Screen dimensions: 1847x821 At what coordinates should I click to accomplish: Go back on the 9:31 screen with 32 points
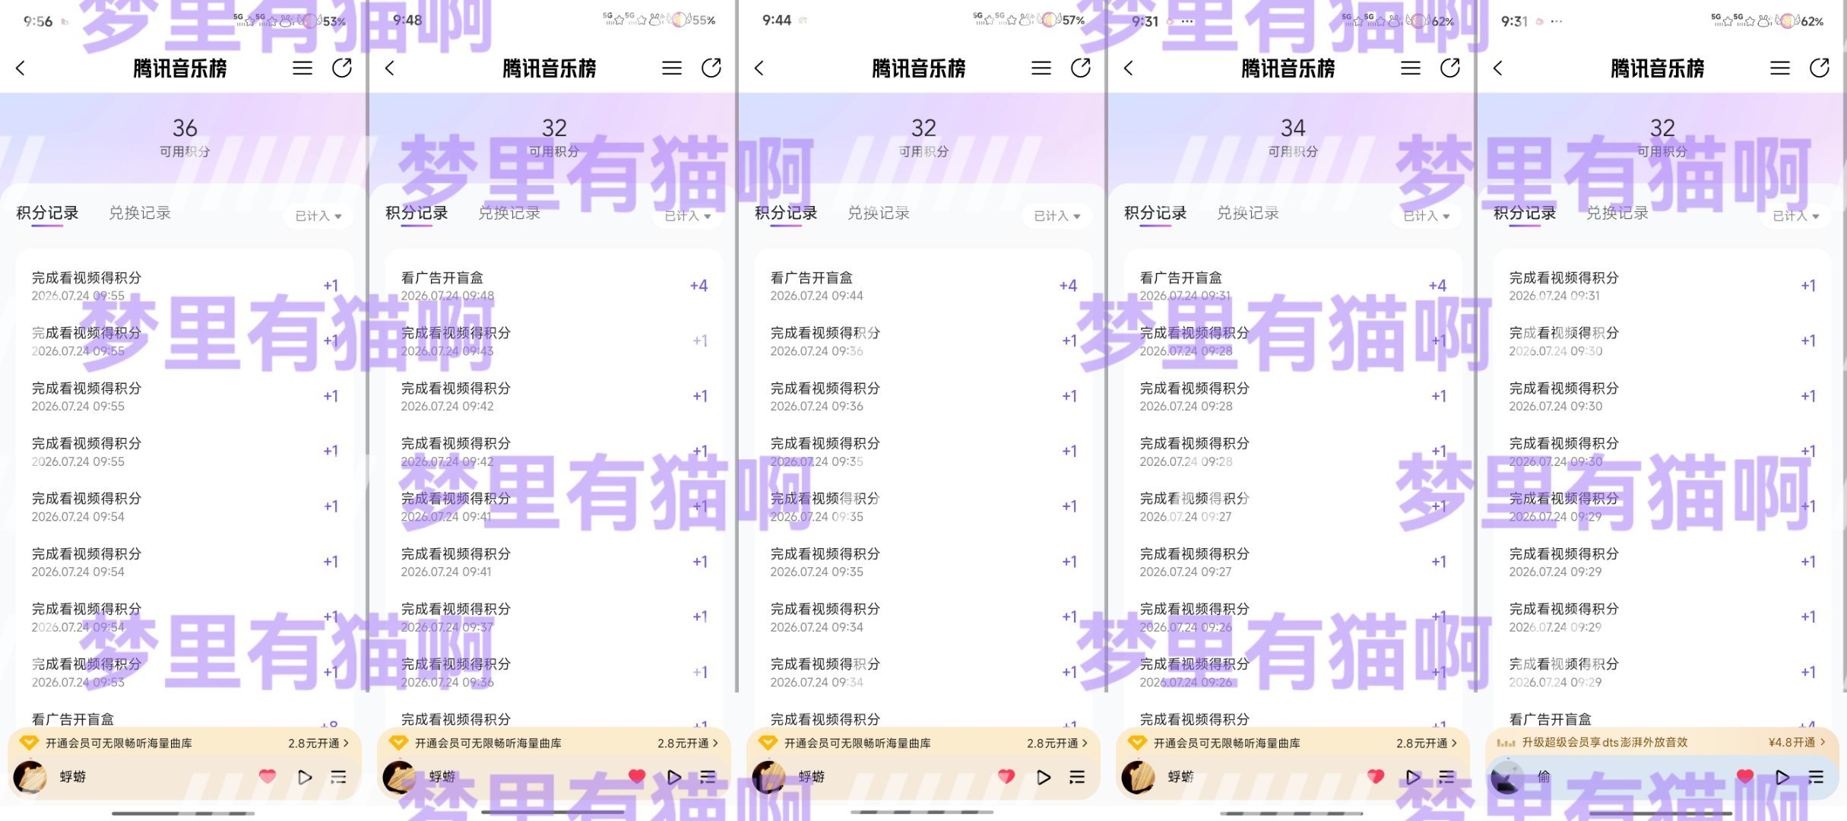[x=1498, y=68]
